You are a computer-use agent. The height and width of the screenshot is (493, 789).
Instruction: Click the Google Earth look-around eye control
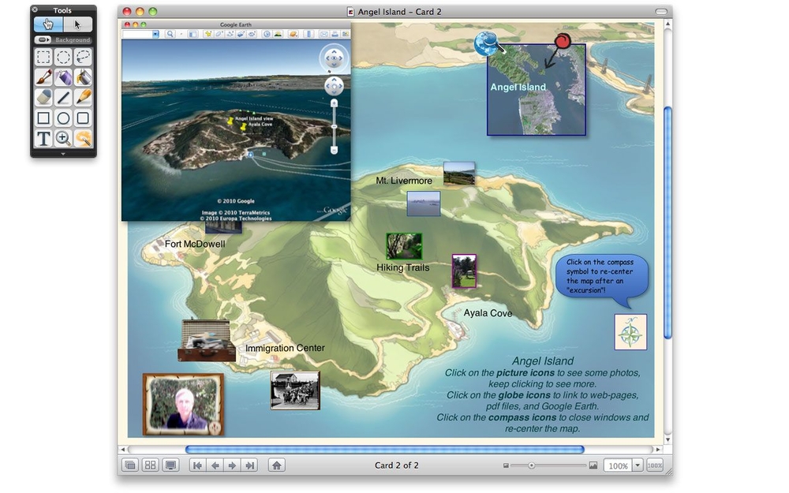pos(334,58)
